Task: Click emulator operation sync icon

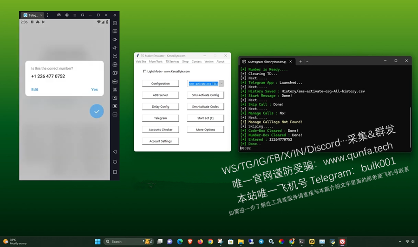Action: [x=115, y=106]
